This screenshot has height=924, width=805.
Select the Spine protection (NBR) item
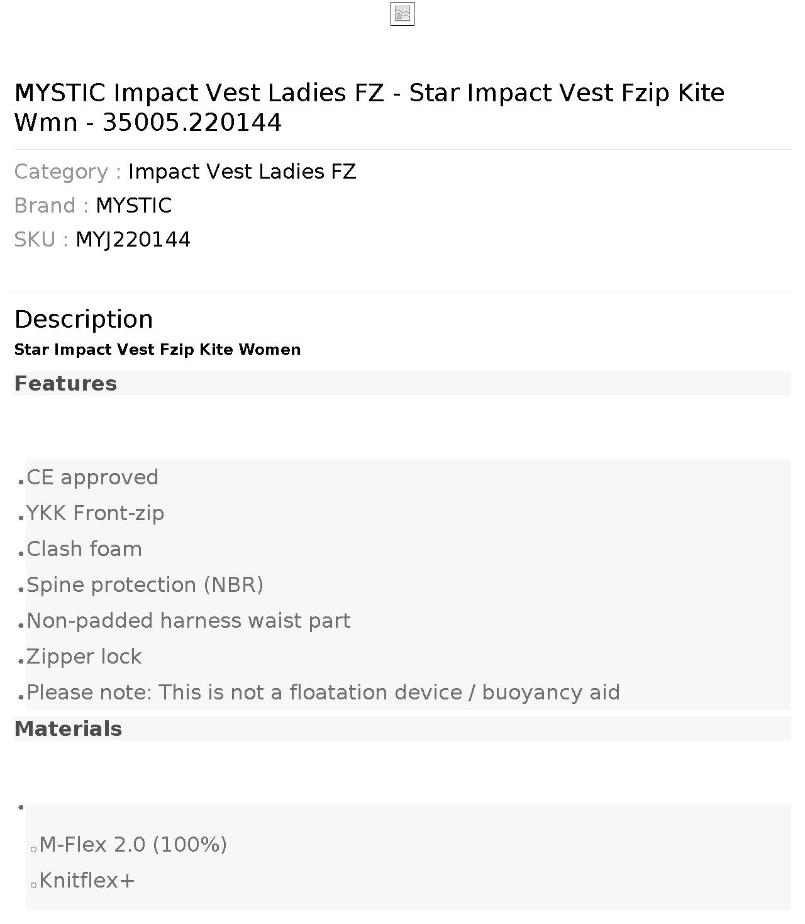point(145,585)
